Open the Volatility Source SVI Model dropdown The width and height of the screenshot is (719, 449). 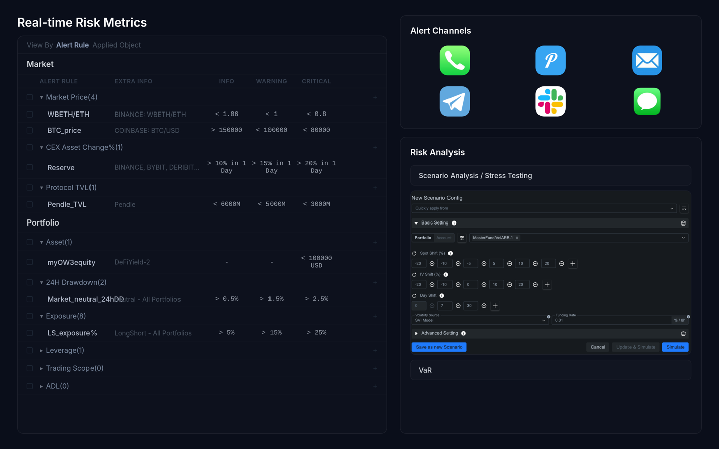coord(480,320)
